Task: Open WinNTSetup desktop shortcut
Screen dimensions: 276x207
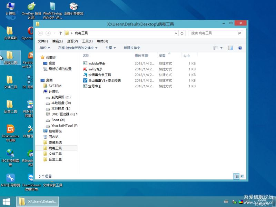Action: (52, 11)
